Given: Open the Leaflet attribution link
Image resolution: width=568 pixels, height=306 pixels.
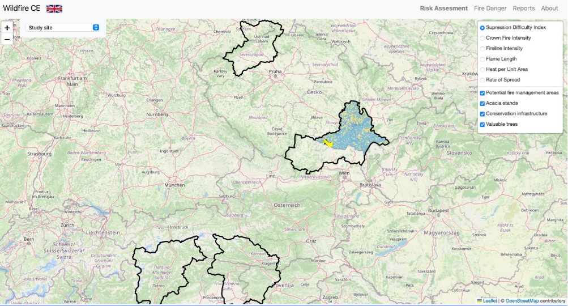Looking at the screenshot, I should 489,301.
